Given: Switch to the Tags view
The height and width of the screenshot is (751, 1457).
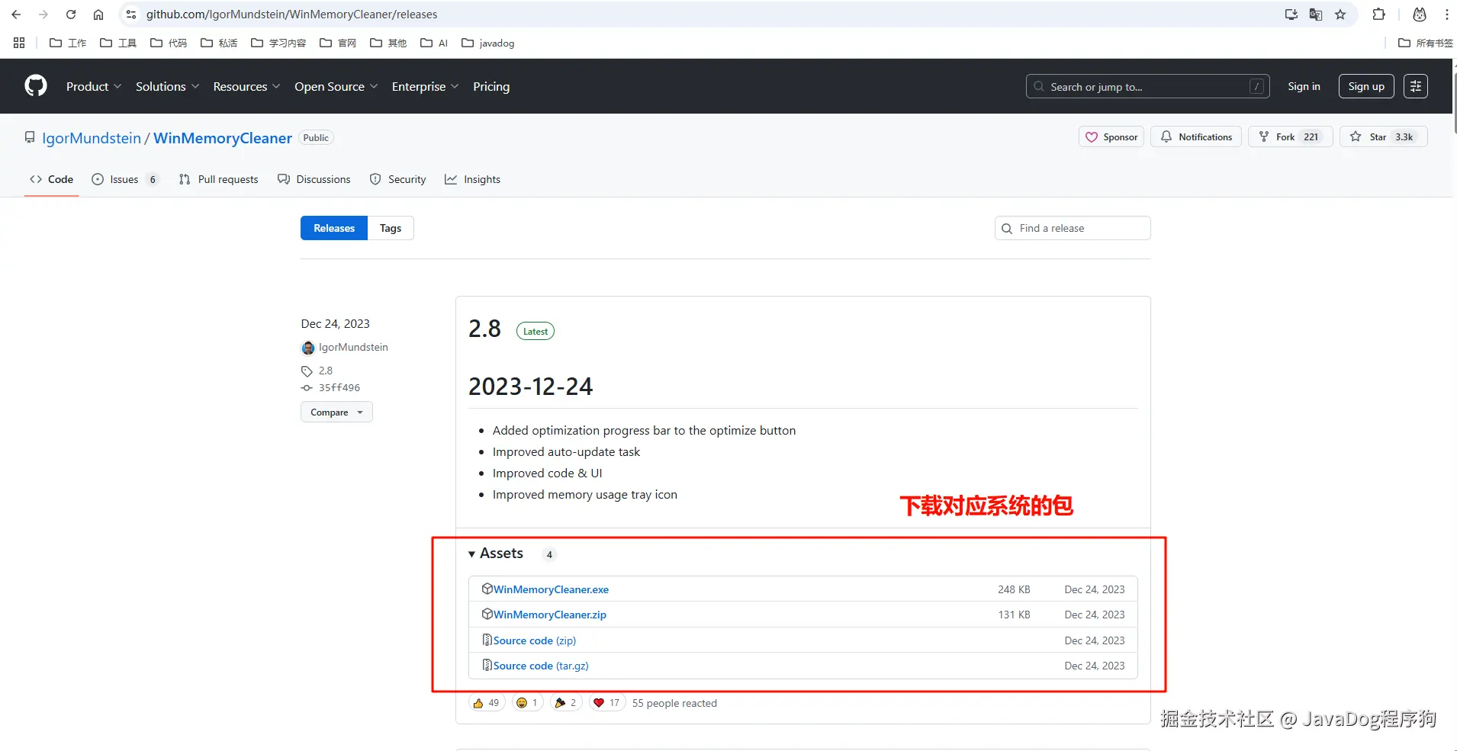Looking at the screenshot, I should click(391, 228).
